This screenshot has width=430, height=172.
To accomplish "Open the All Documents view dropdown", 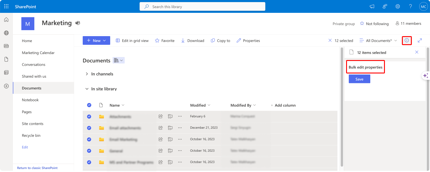I will (x=378, y=41).
